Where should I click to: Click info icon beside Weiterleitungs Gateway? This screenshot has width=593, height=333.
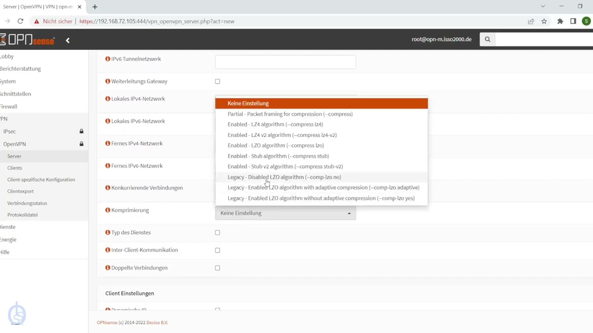pyautogui.click(x=108, y=81)
